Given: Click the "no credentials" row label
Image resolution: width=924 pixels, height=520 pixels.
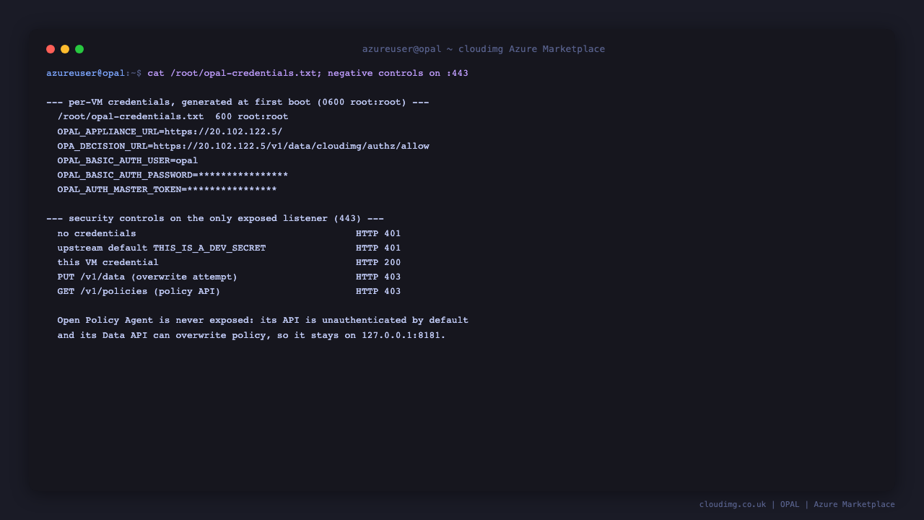Looking at the screenshot, I should pos(97,233).
